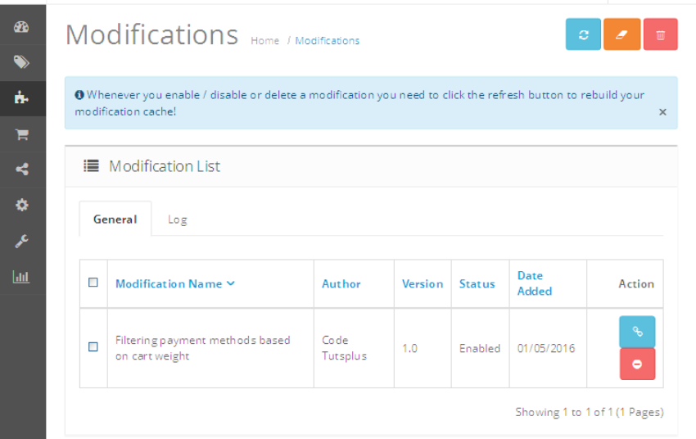Click the red Delete trash button

coord(661,34)
